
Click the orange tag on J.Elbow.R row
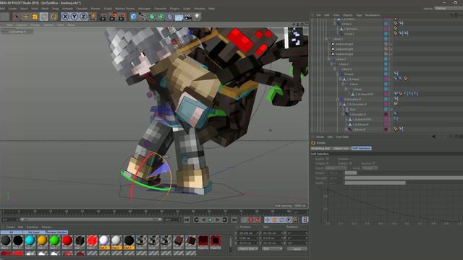[x=396, y=129]
